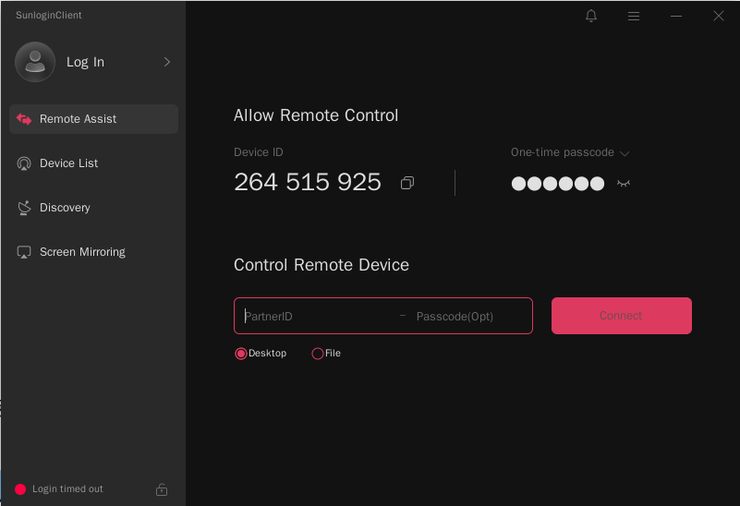Open the notifications bell icon
The height and width of the screenshot is (506, 740).
click(591, 16)
